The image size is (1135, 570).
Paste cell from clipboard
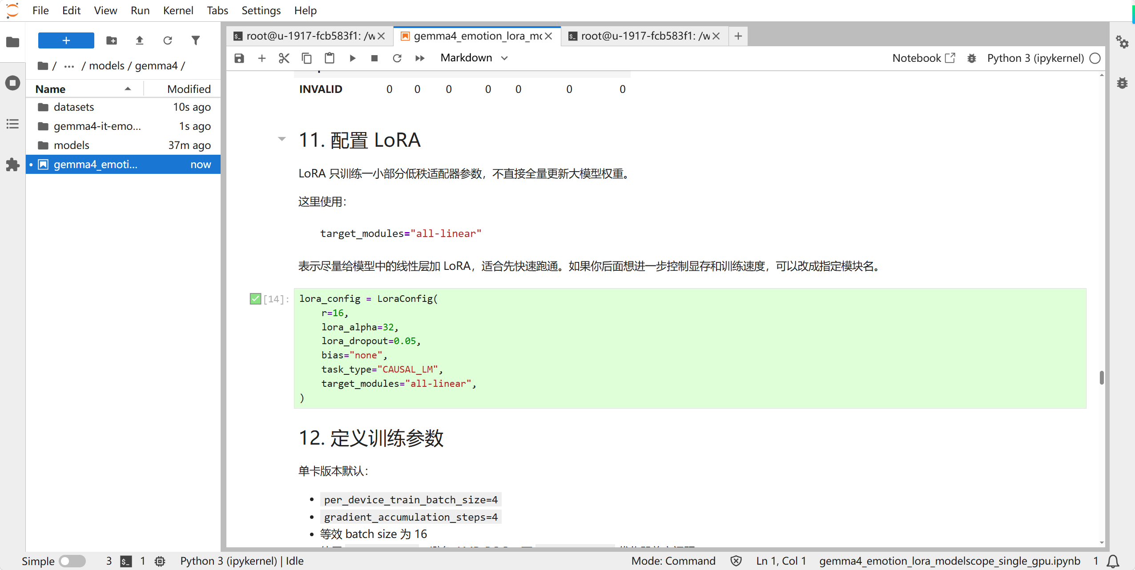point(330,58)
